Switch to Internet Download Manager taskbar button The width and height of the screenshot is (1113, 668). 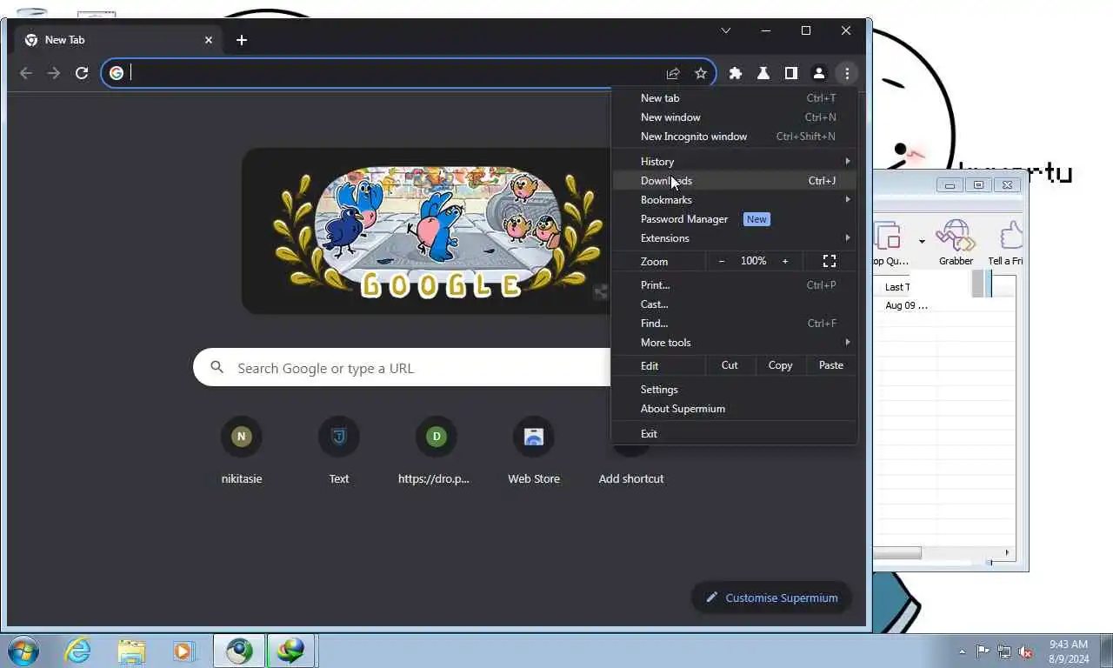[290, 651]
